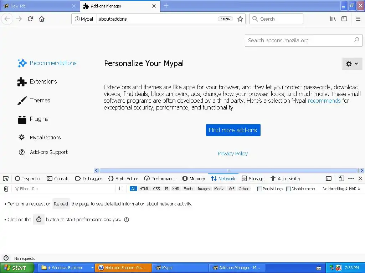
Task: Focus the Filter URLs input field
Action: (64, 189)
